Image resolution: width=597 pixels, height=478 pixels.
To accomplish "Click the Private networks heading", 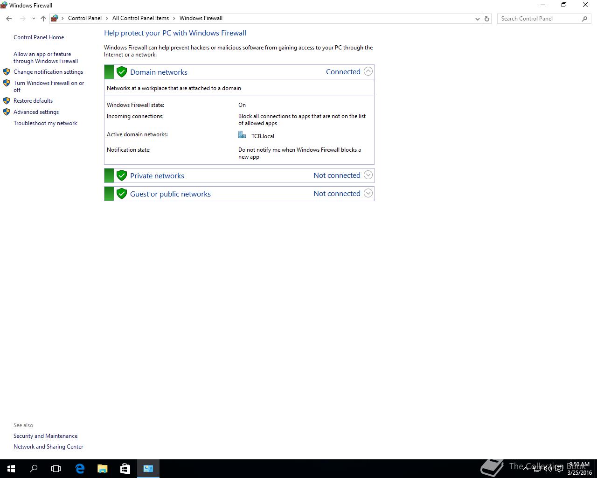I will [x=157, y=176].
